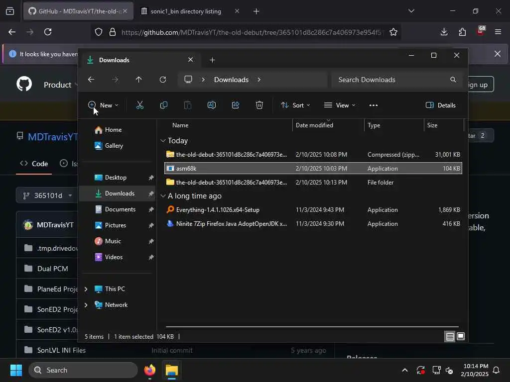This screenshot has height=382, width=510.
Task: Open the Firefox hamburger application menu
Action: click(x=498, y=32)
